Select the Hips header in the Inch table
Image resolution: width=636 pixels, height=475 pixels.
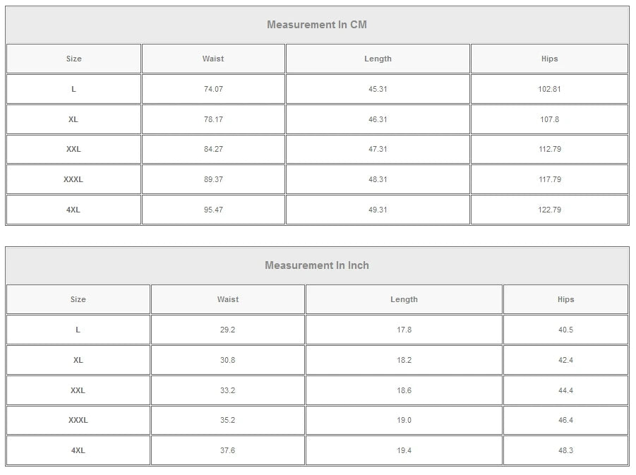tap(565, 299)
